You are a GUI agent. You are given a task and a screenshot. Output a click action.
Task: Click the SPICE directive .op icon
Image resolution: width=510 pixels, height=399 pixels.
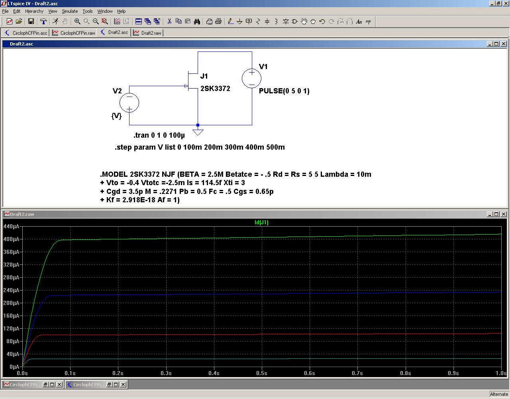tap(368, 22)
